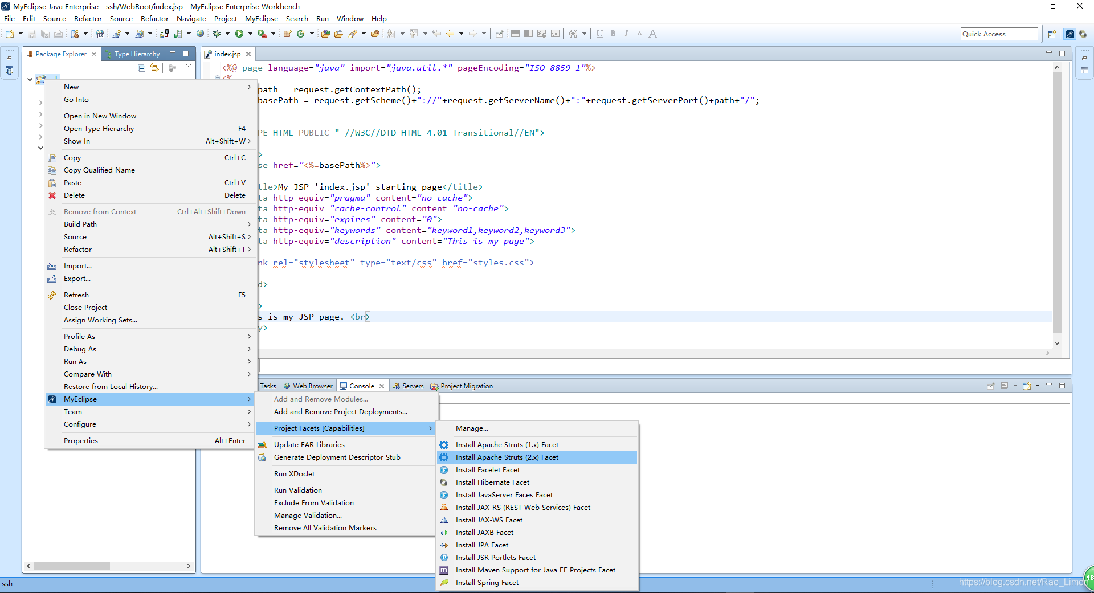Open dropdown arrow beside Forward navigation
Viewport: 1094px width, 593px height.
click(484, 34)
